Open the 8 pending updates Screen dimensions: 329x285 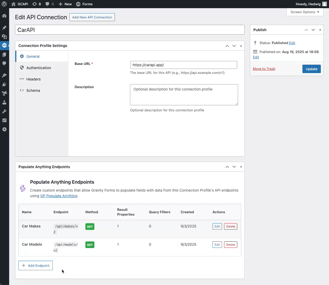pos(36,4)
